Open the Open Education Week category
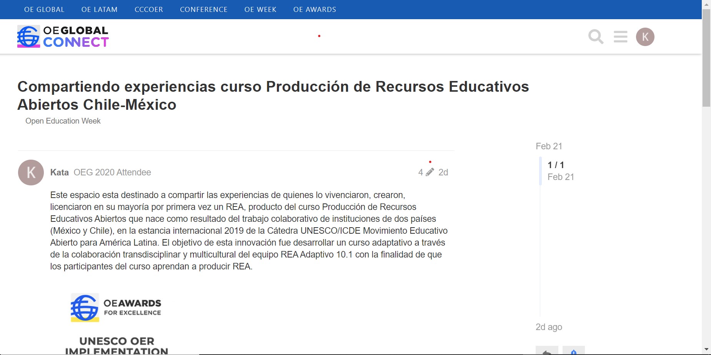Screen dimensions: 711x355 point(63,121)
